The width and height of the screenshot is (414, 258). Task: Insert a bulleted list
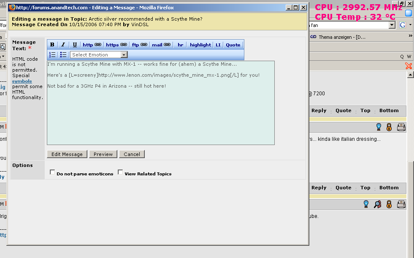click(63, 55)
